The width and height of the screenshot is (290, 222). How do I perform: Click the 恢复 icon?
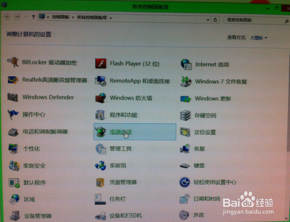click(x=185, y=149)
